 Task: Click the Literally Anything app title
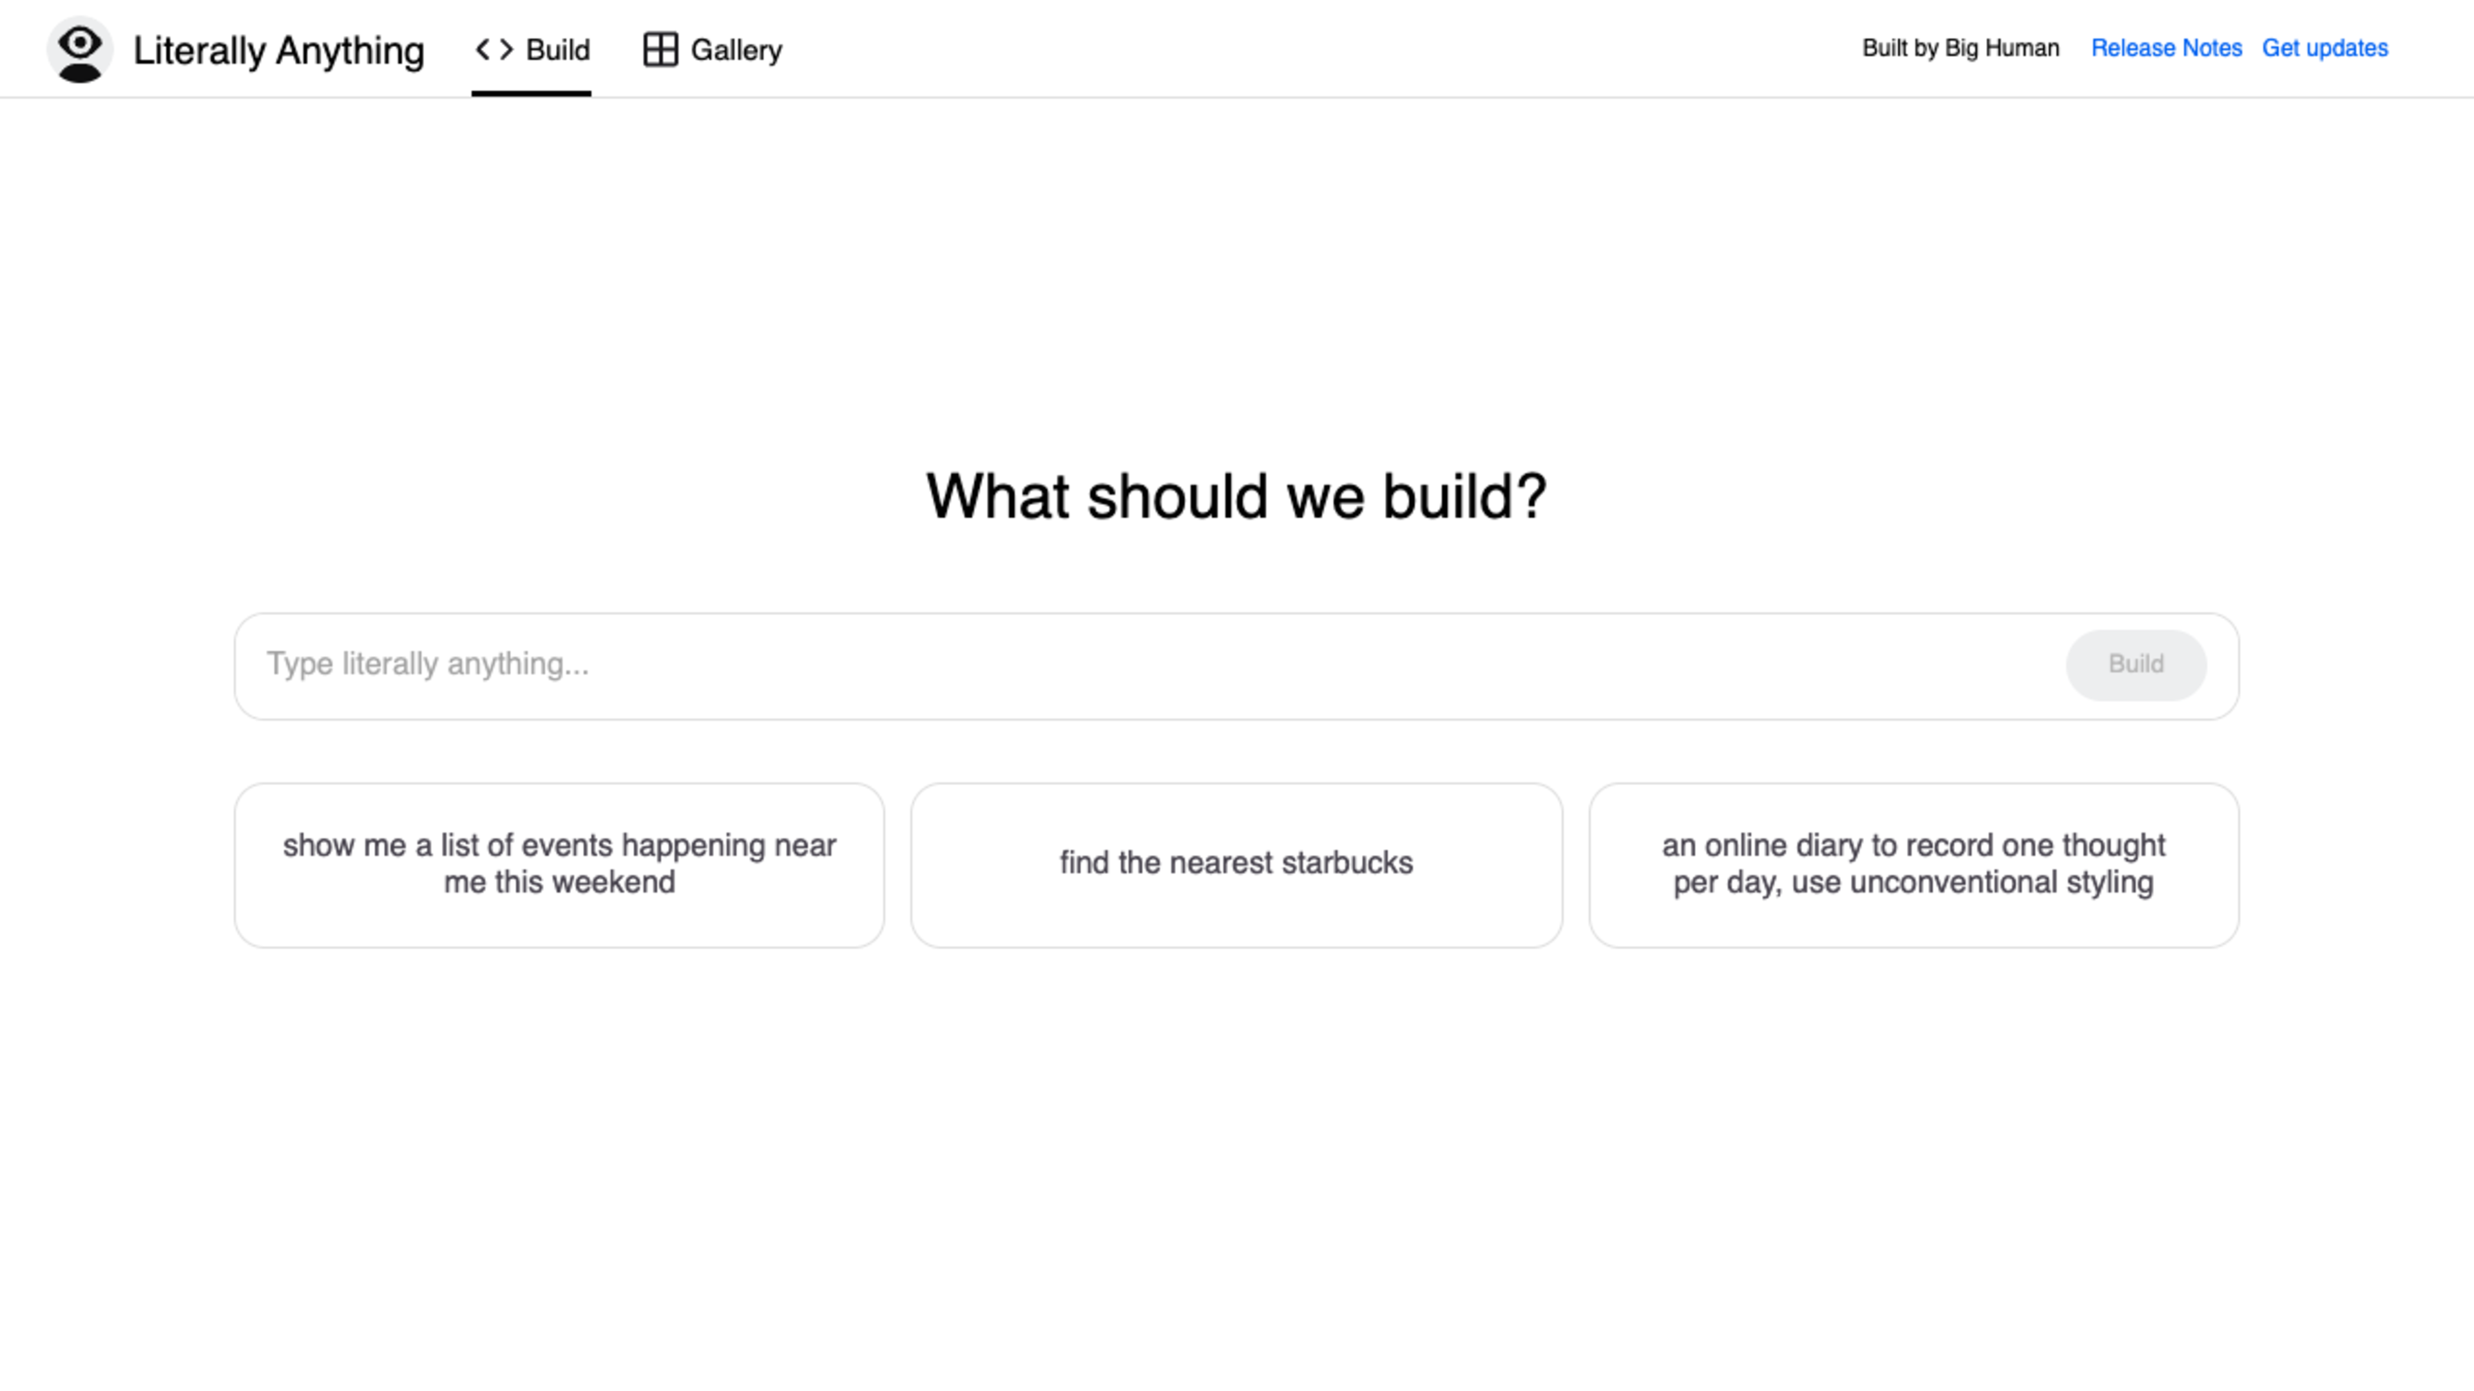[278, 50]
